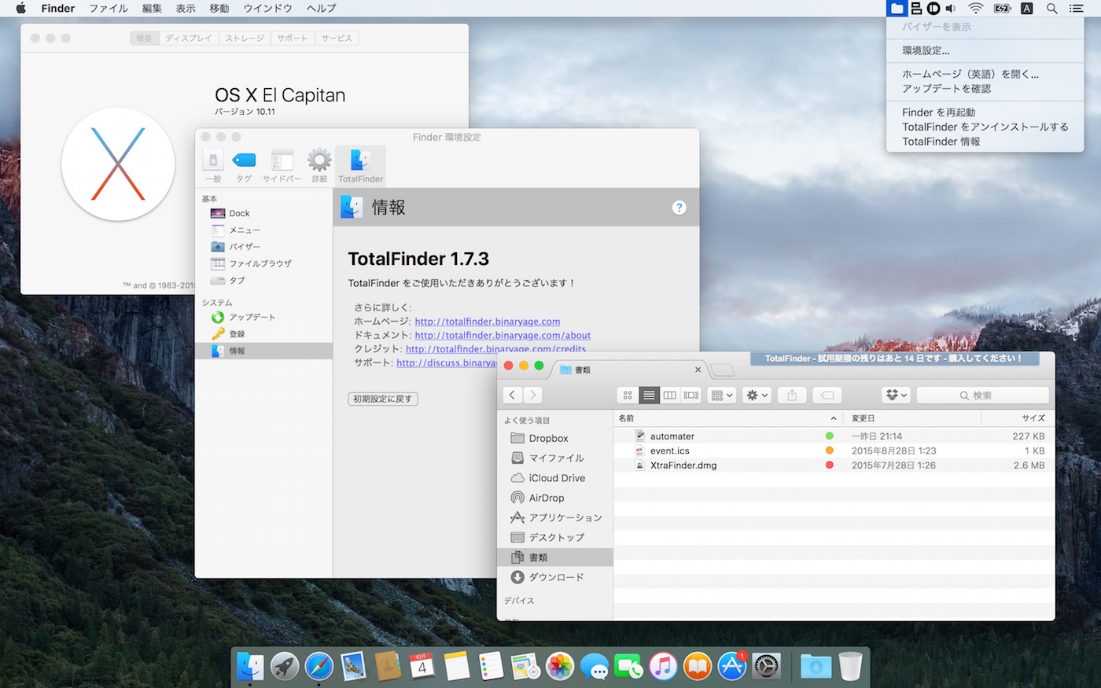Screen dimensions: 1101x688
Task: Open the TotalFinder menu bar icon
Action: tap(897, 9)
